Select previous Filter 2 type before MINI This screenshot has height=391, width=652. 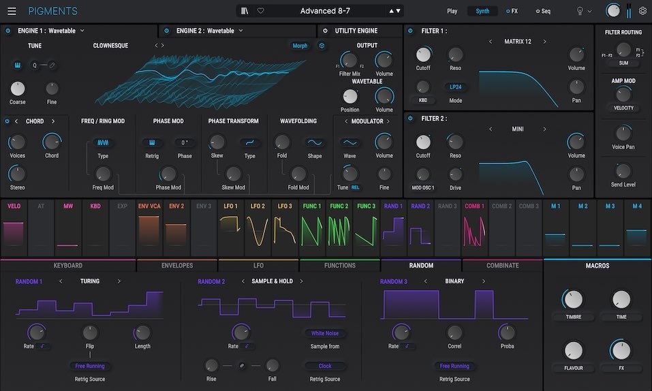(491, 129)
